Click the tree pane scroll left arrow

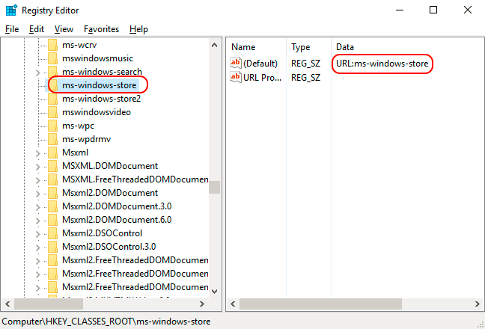7,304
